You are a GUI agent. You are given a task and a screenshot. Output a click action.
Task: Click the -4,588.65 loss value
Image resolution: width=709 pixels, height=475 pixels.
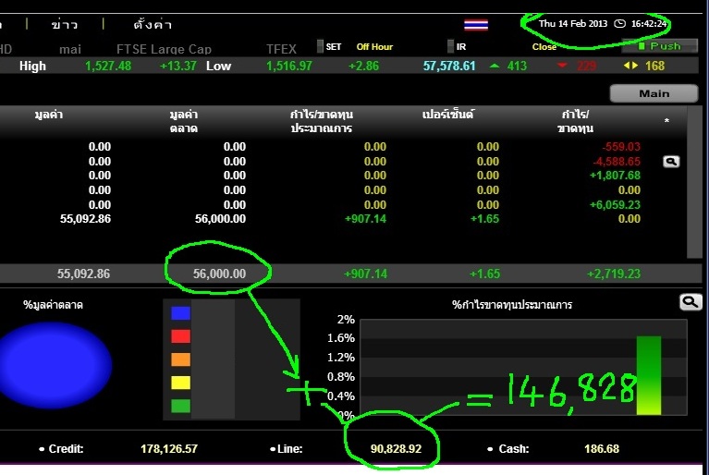(617, 162)
